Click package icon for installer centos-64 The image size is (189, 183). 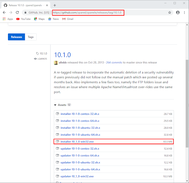coord(58,121)
